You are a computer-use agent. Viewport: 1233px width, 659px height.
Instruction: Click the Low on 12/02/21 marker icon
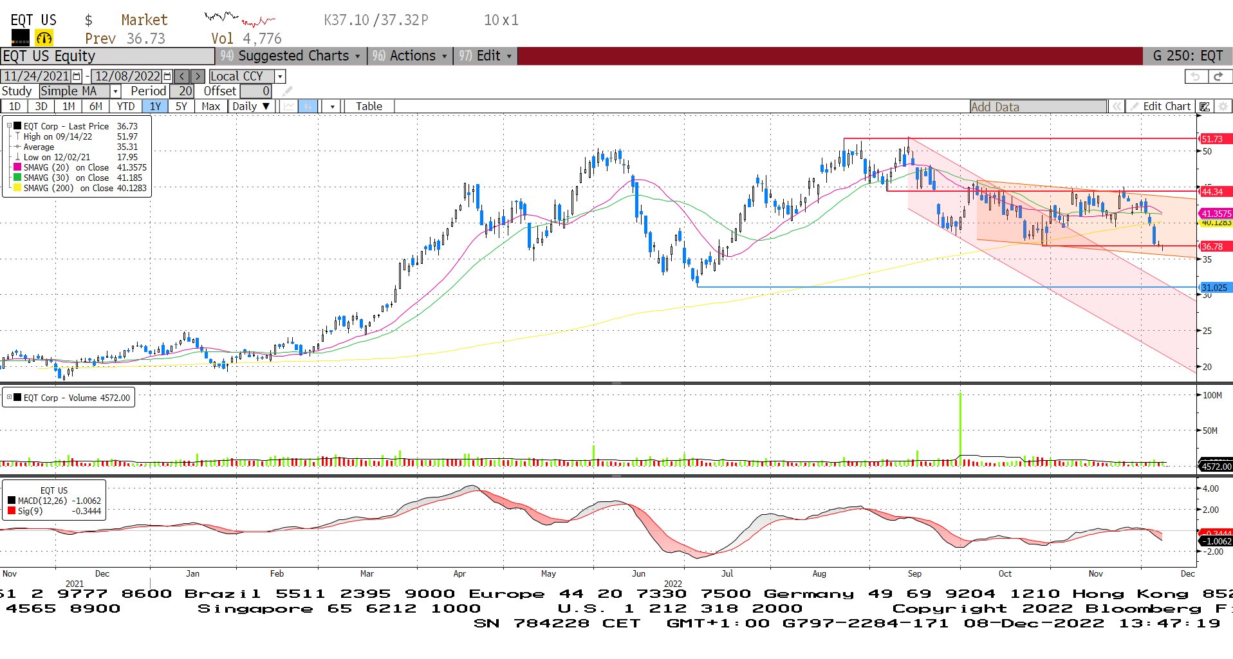(x=17, y=157)
